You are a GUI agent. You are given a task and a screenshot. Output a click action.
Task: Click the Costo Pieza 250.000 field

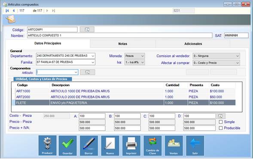[56, 116]
